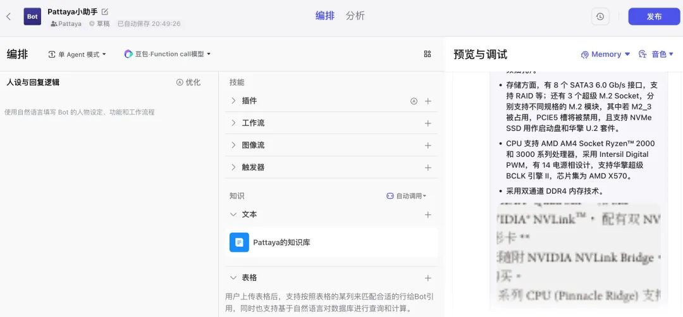Click the 发布 button
The width and height of the screenshot is (683, 317).
[653, 17]
